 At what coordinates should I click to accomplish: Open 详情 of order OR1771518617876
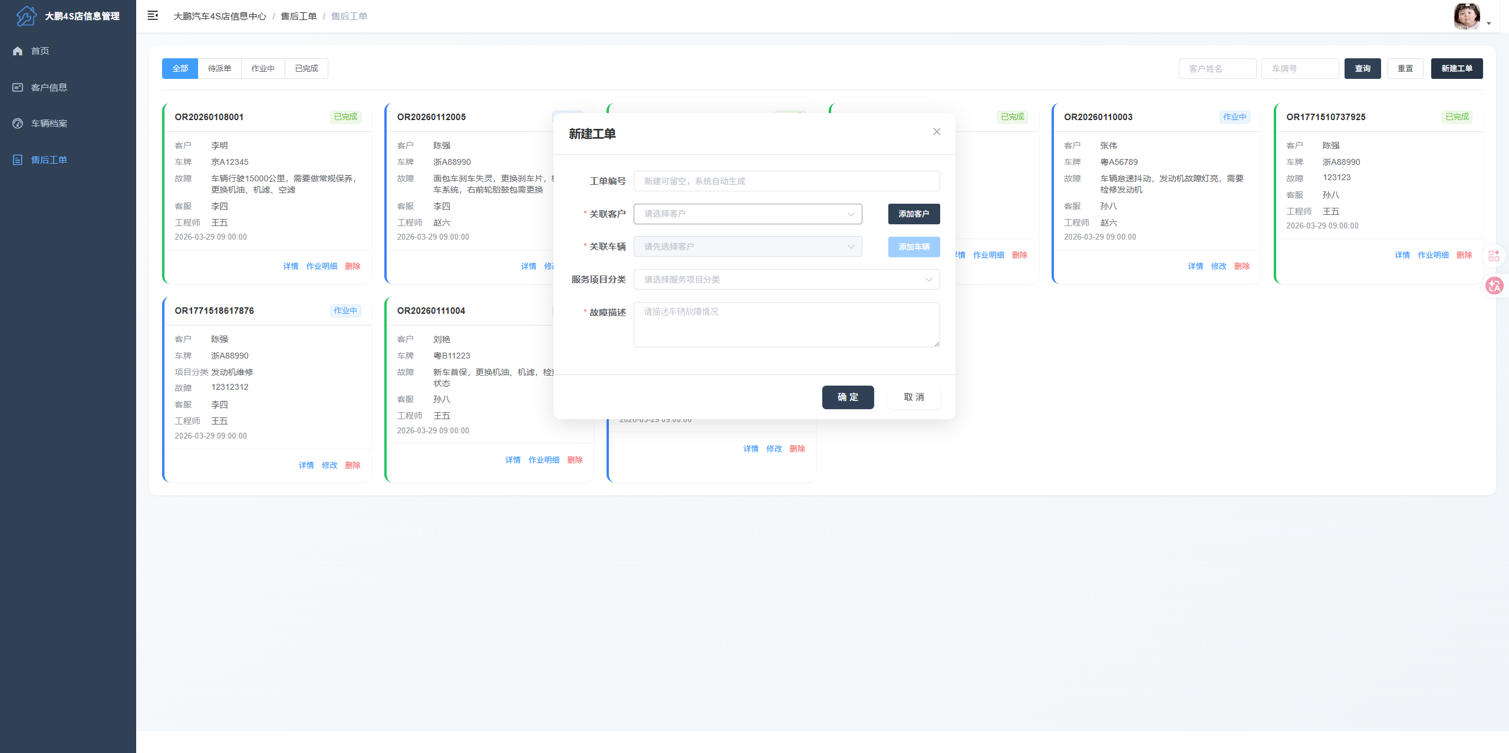click(306, 465)
